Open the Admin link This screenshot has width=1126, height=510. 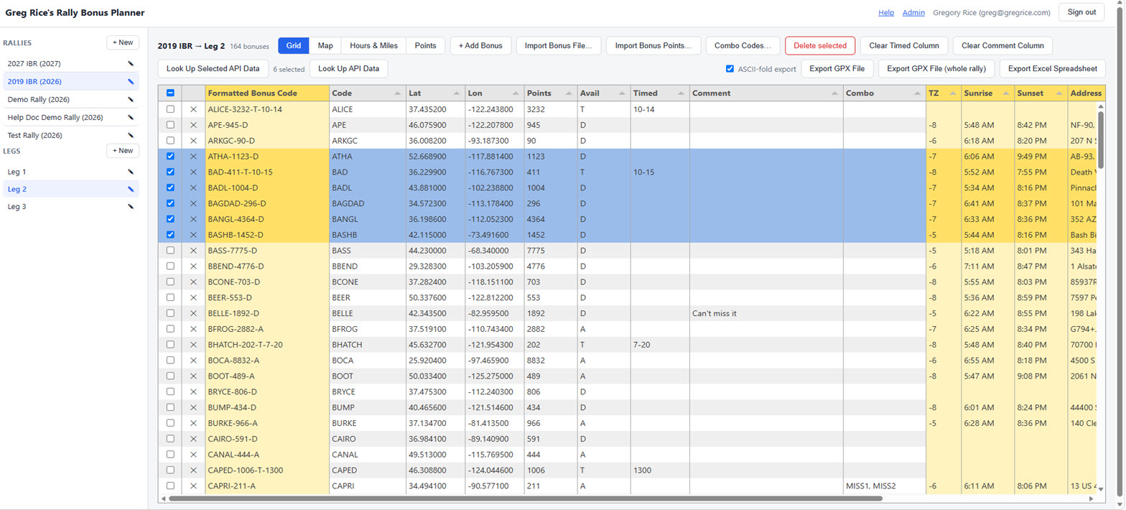tap(913, 12)
